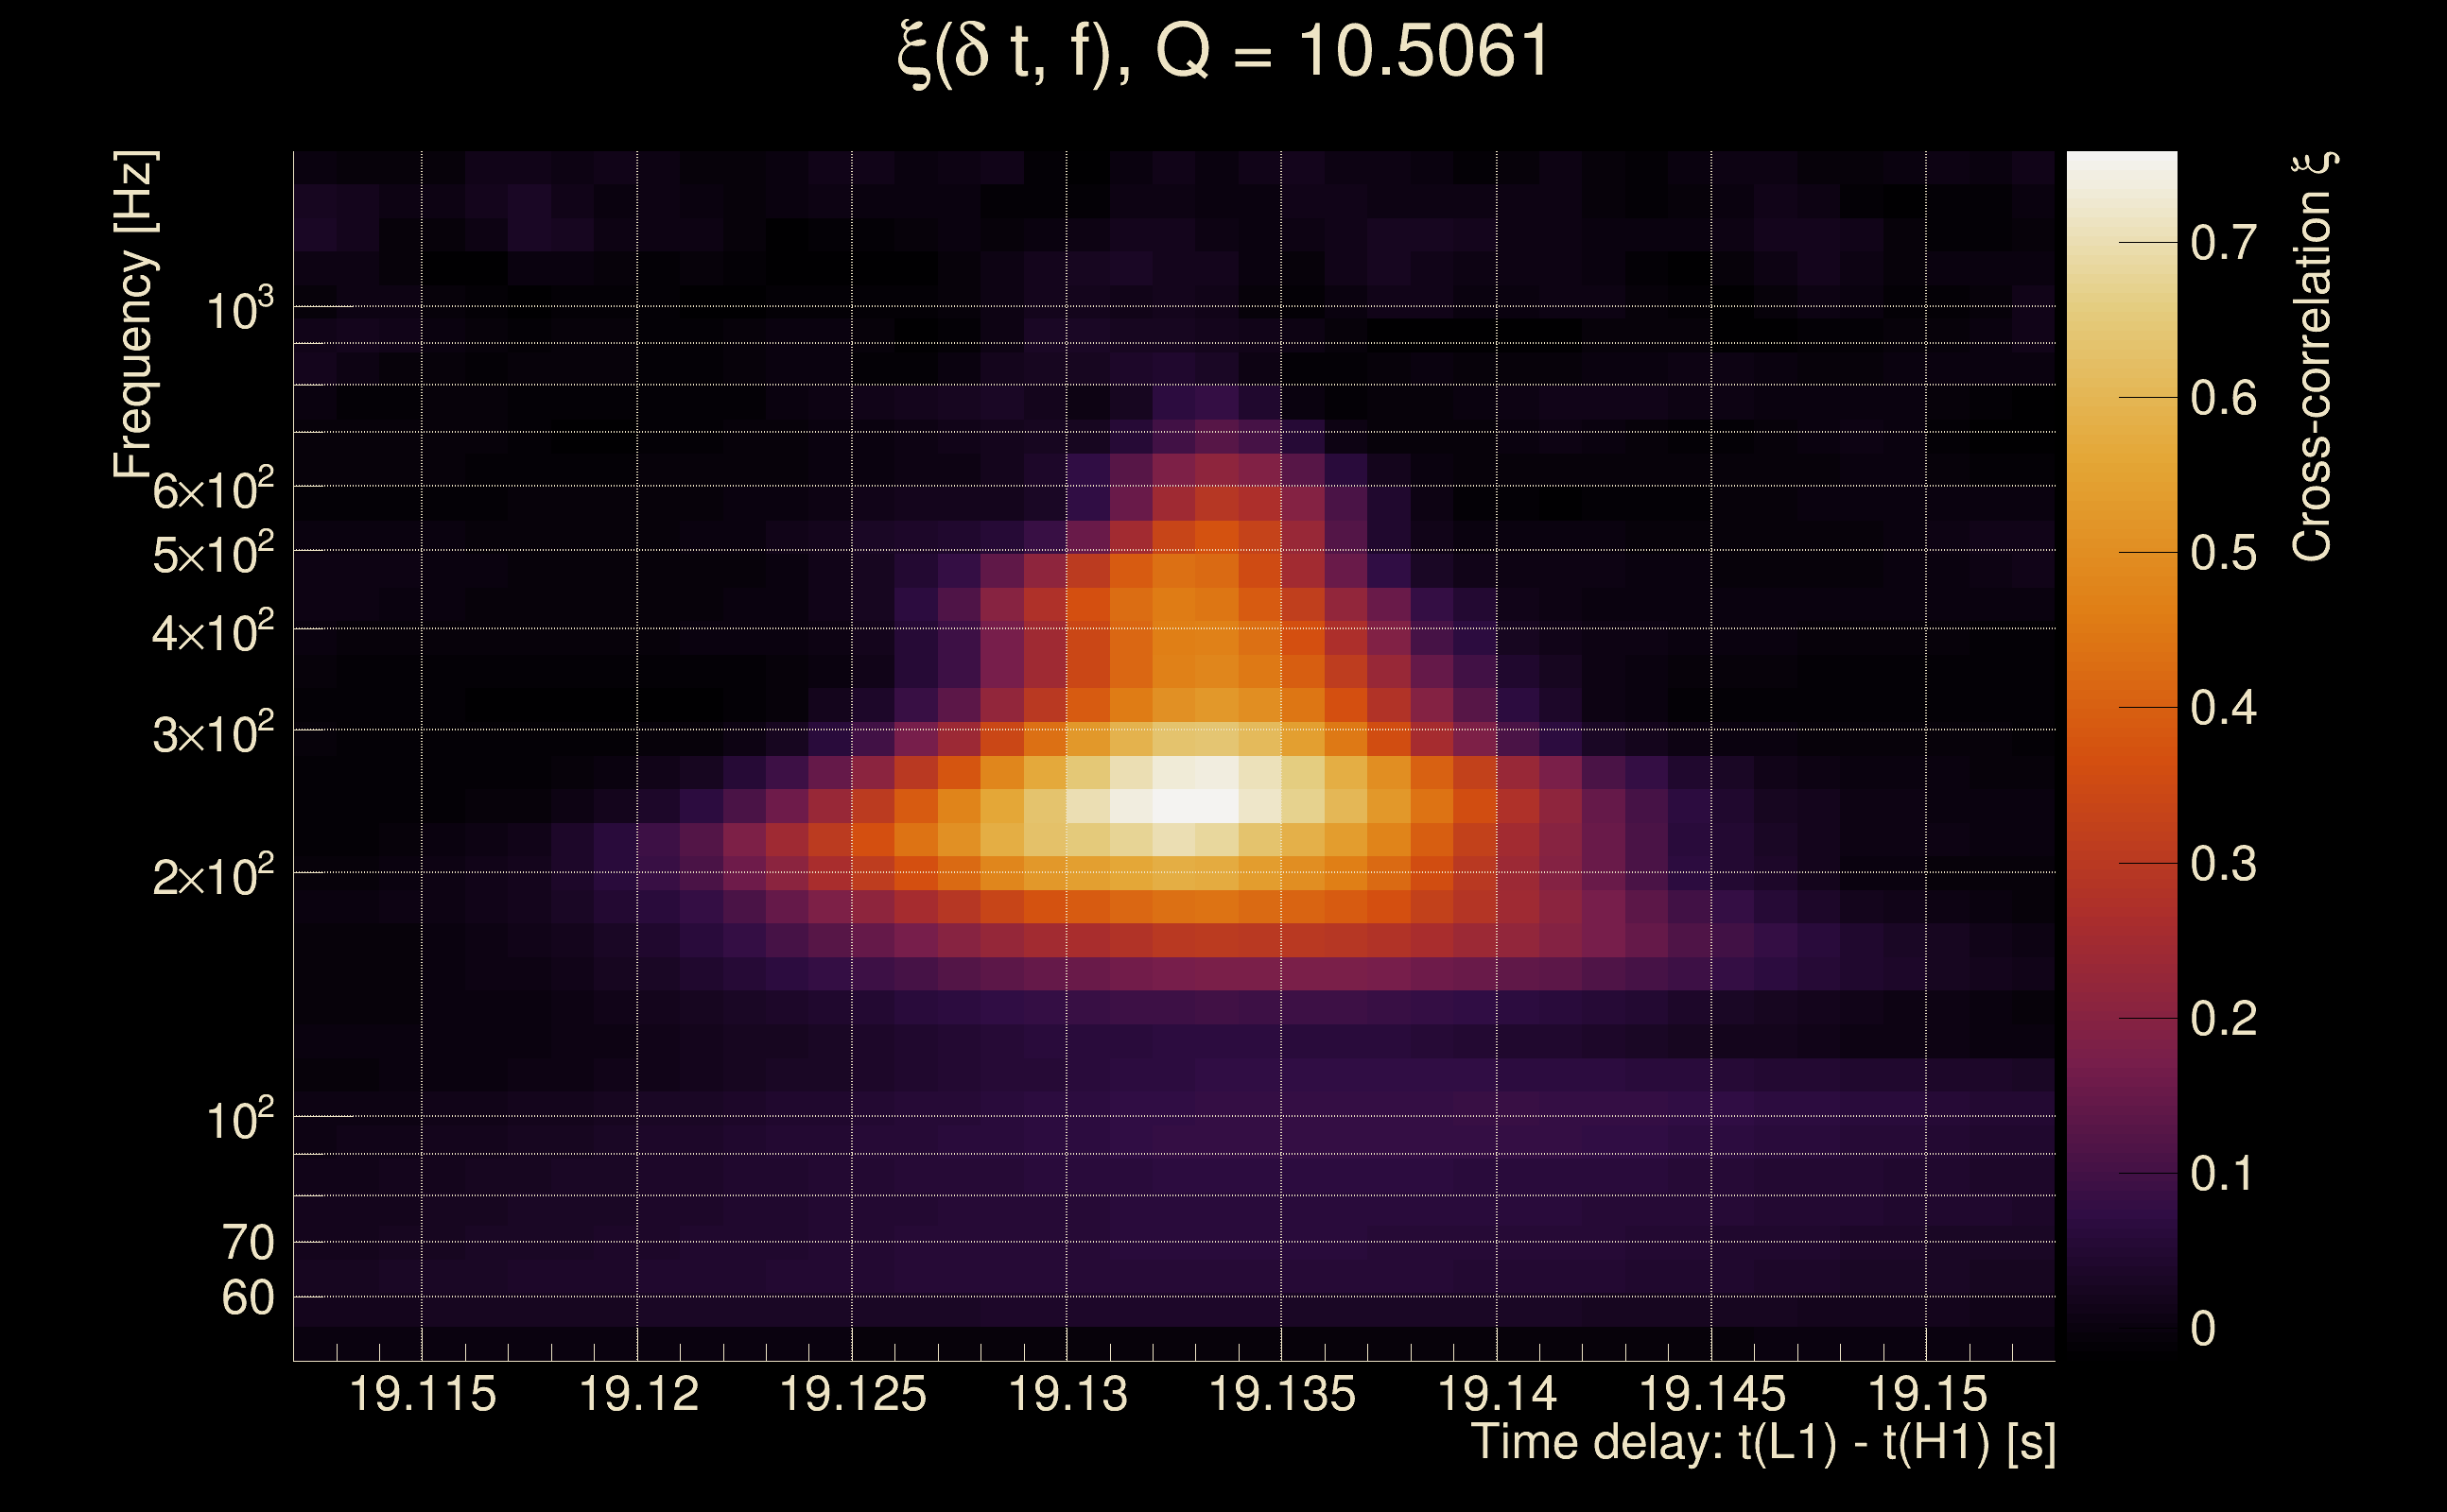
Task: Click the 0.7 tick on the colorbar
Action: (2223, 243)
